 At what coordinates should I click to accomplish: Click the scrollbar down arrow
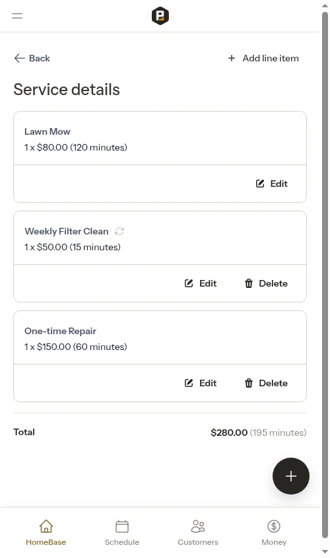325,551
